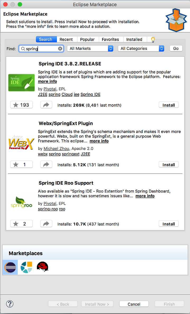
Task: Click the J2EE tag under Webx plugin
Action: (x=85, y=154)
